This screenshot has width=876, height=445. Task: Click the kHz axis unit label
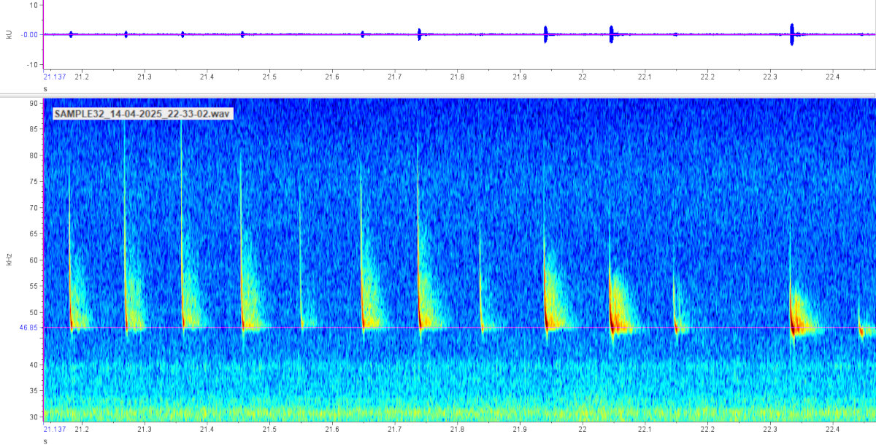pos(9,258)
